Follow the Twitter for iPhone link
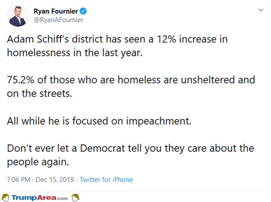The width and height of the screenshot is (271, 202). [106, 180]
